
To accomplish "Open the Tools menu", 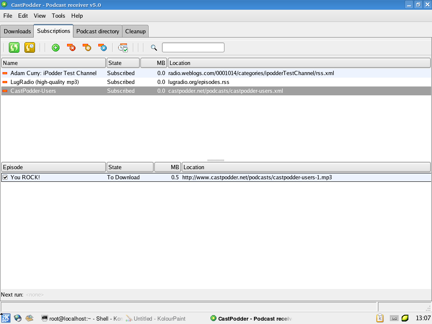I will [x=58, y=16].
